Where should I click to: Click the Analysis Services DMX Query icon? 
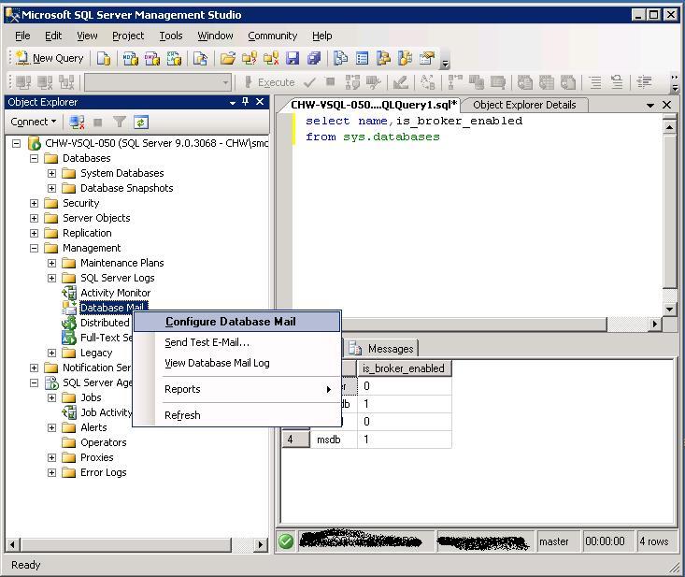coord(152,58)
